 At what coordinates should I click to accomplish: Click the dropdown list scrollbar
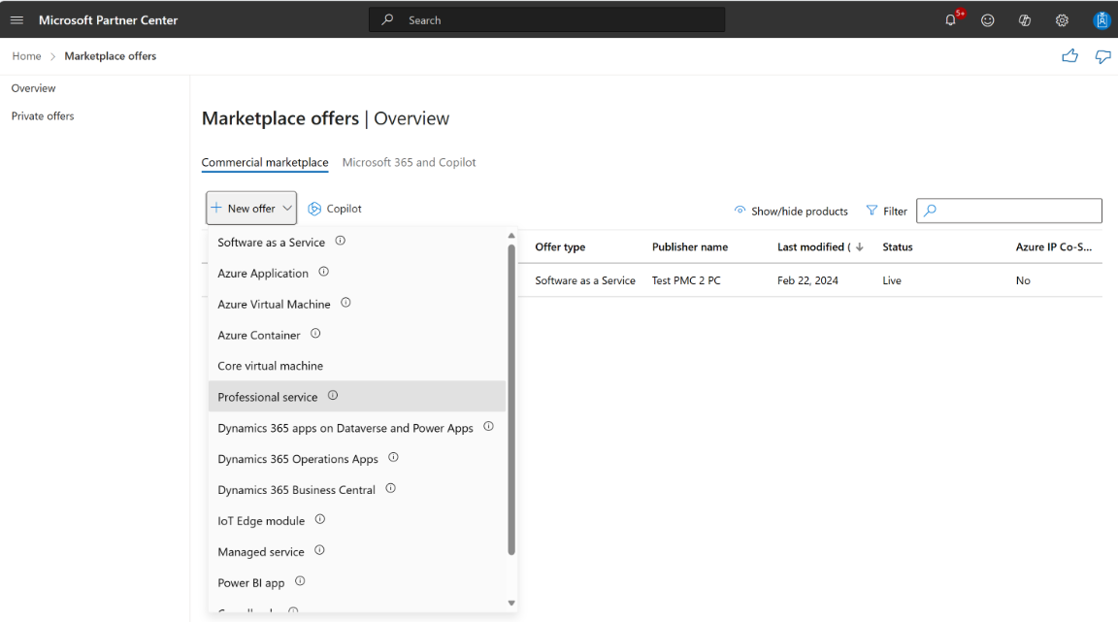point(511,398)
